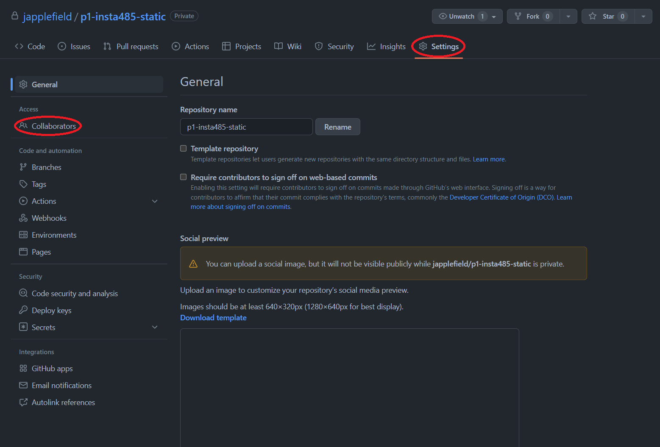Click the Deploy keys key icon

point(23,310)
